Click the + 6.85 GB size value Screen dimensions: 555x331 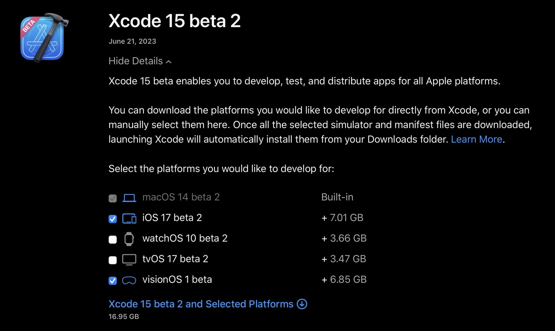coord(344,279)
